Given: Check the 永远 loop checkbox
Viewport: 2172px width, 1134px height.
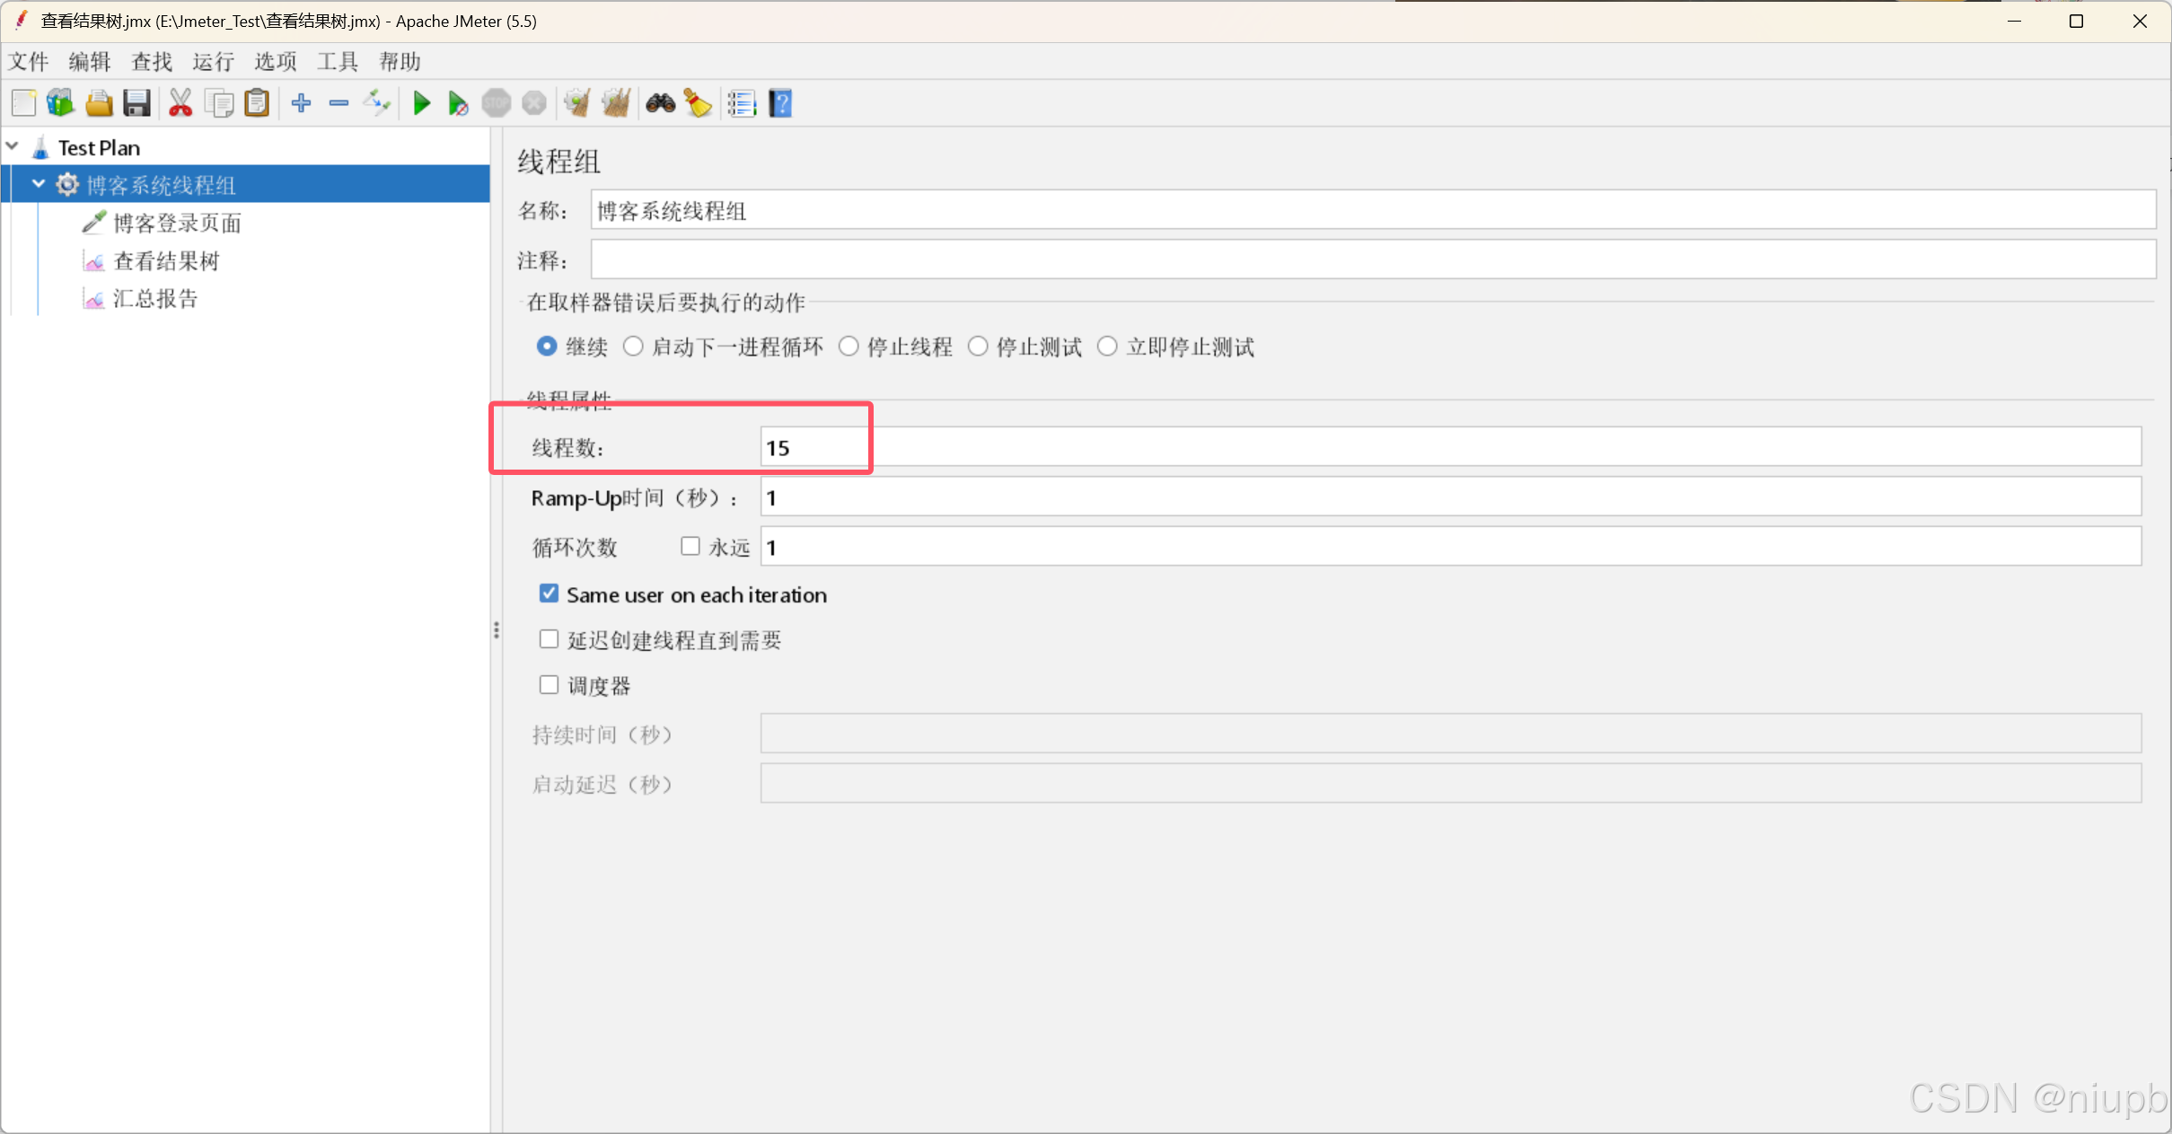Looking at the screenshot, I should (690, 546).
